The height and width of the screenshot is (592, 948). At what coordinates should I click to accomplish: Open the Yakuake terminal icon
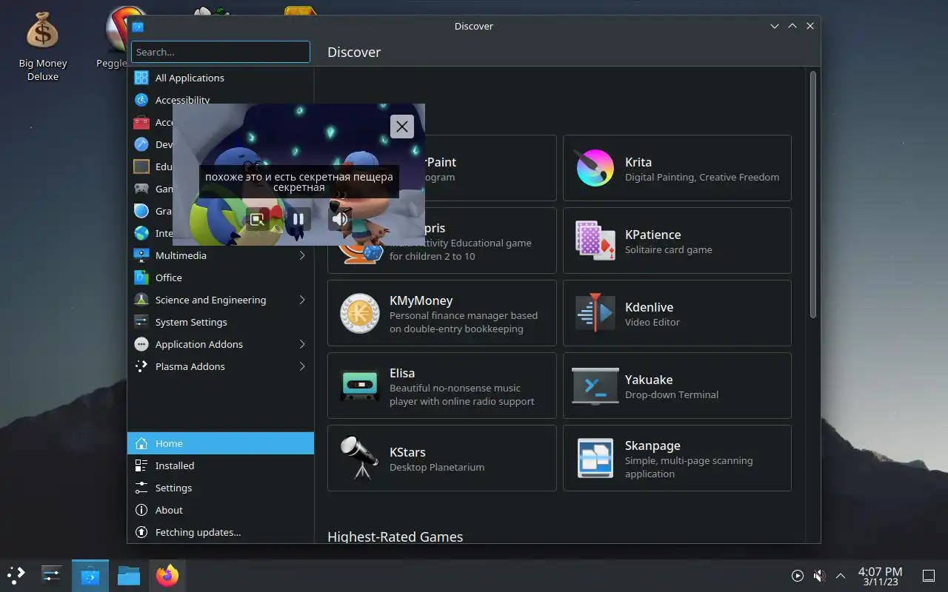595,386
